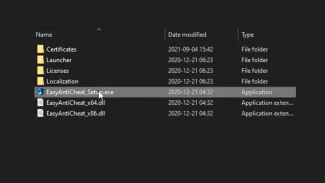Click the File folder type of Launcher
Image resolution: width=325 pixels, height=183 pixels.
pos(254,60)
